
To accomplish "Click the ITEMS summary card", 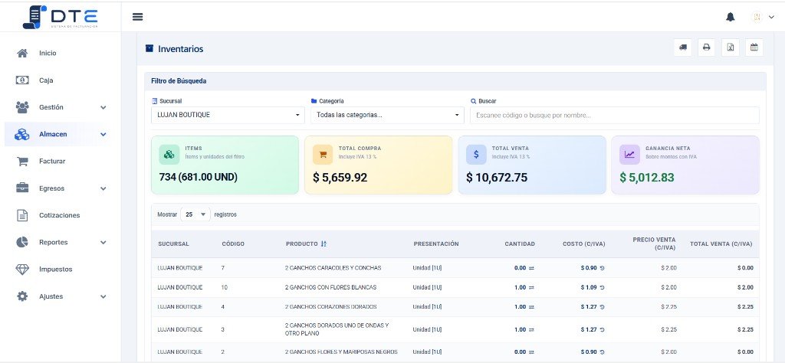I will [225, 165].
